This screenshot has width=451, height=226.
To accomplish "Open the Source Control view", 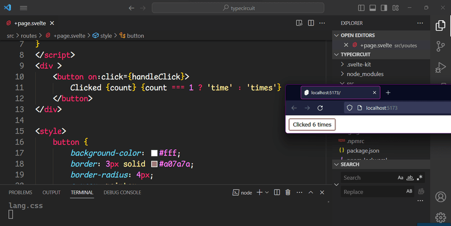I will click(x=441, y=47).
